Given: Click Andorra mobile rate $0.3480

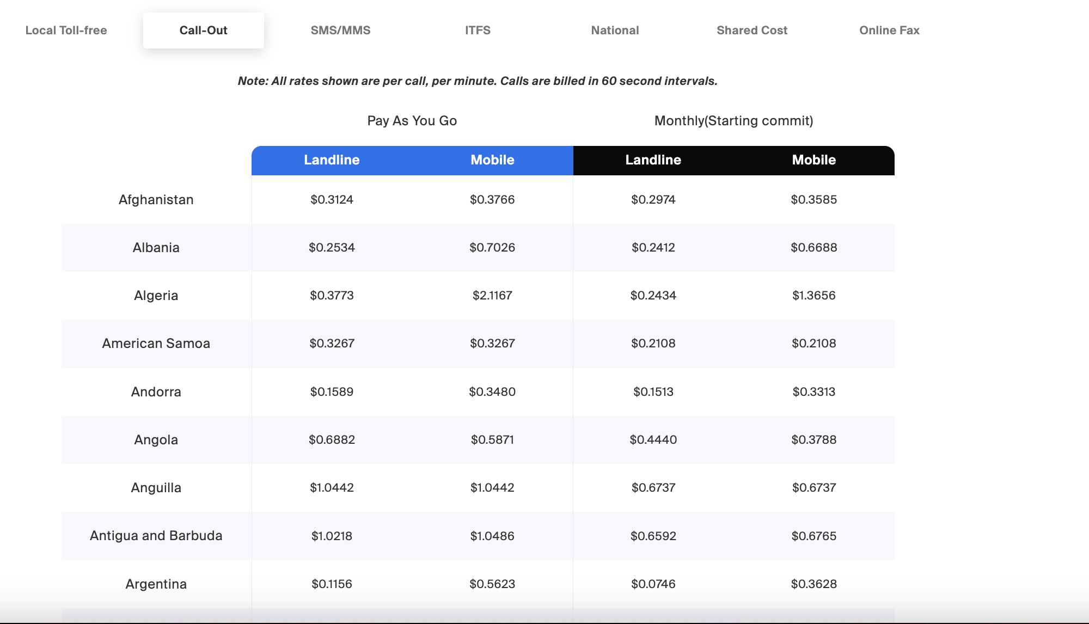Looking at the screenshot, I should (492, 392).
